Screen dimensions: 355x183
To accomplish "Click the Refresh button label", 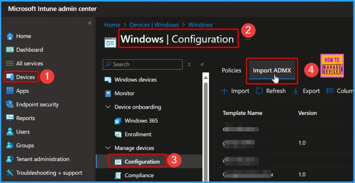I will tap(276, 91).
